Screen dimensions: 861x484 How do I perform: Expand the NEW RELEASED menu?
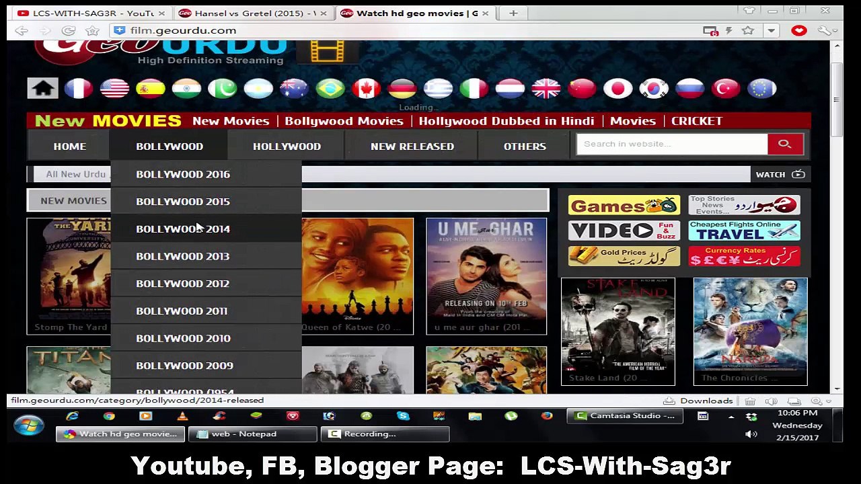pyautogui.click(x=412, y=146)
